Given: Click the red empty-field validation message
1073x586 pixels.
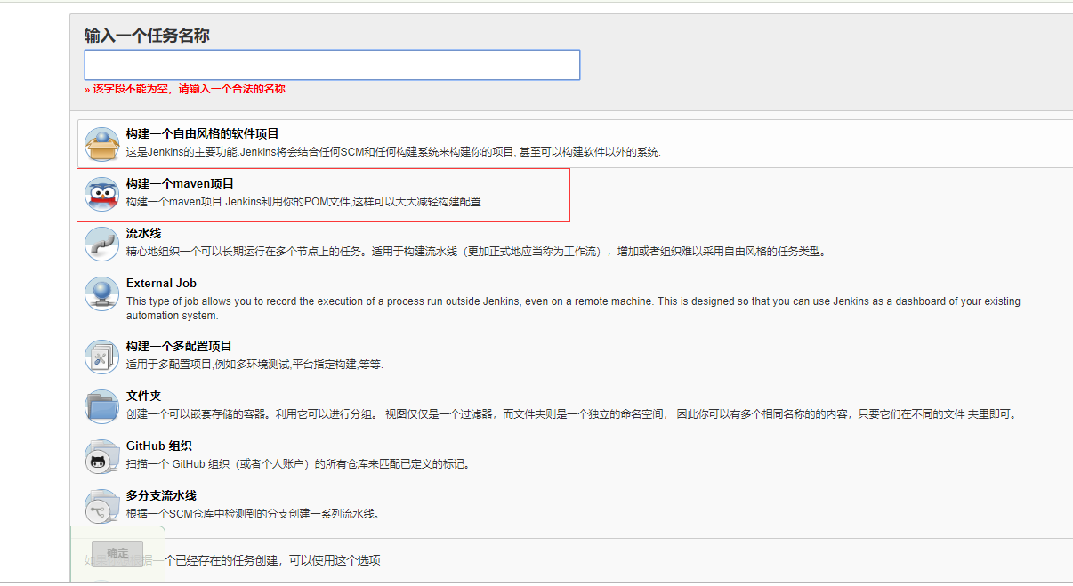Looking at the screenshot, I should pyautogui.click(x=185, y=89).
